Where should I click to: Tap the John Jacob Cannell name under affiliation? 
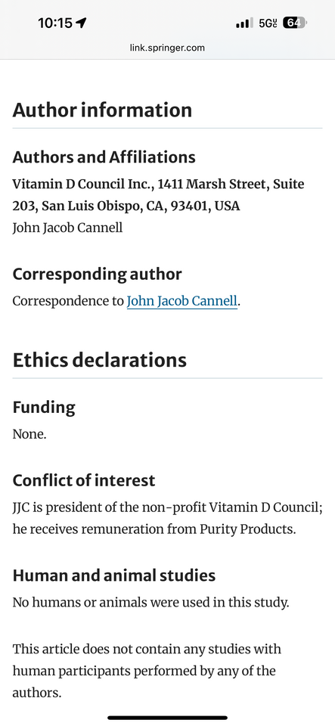pyautogui.click(x=67, y=228)
